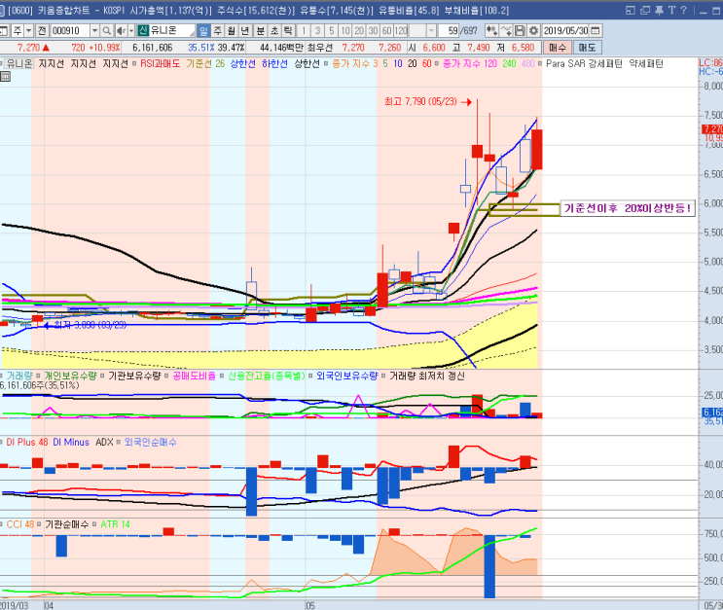The height and width of the screenshot is (610, 723).
Task: Select the 일 daily period toggle
Action: pyautogui.click(x=203, y=31)
